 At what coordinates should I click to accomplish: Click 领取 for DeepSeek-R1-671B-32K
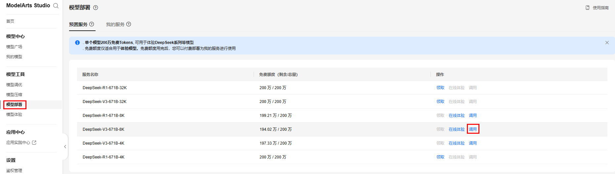coord(440,88)
